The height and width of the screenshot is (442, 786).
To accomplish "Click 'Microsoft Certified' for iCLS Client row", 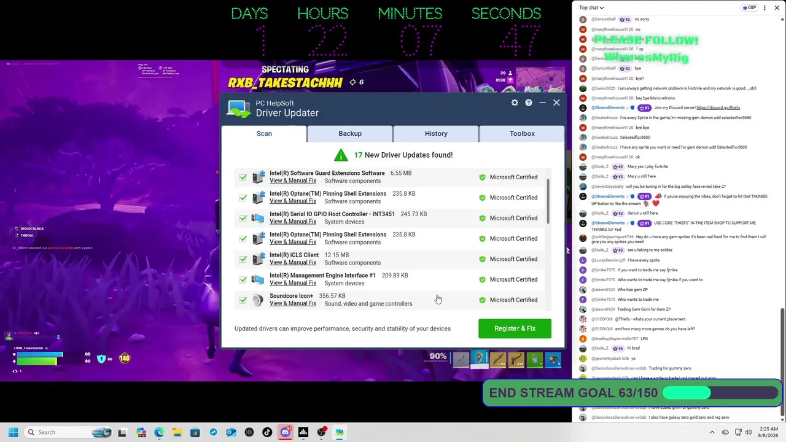I will [513, 259].
